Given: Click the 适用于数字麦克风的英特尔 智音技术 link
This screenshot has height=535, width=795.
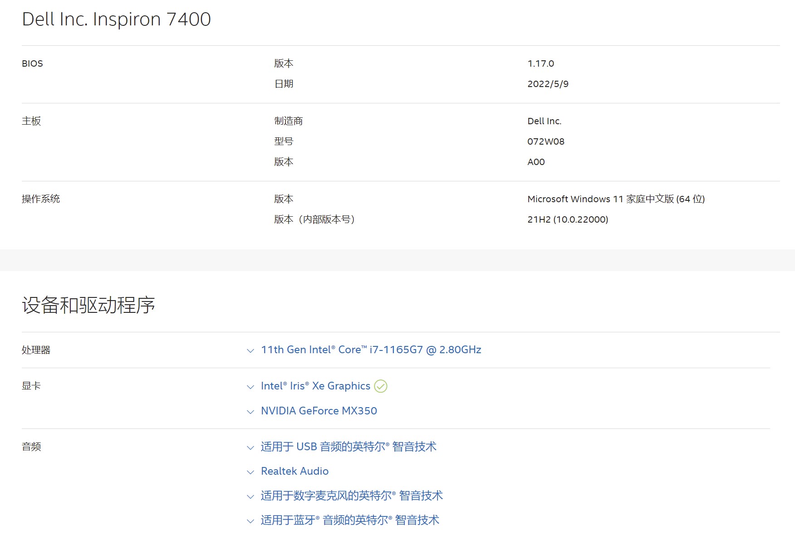Looking at the screenshot, I should coord(351,496).
